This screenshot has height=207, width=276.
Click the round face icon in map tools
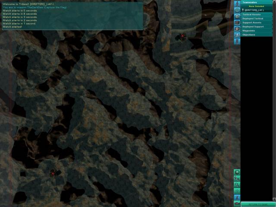pyautogui.click(x=237, y=172)
